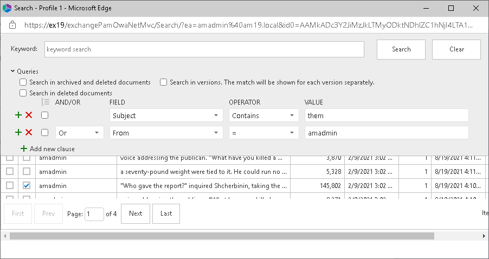This screenshot has height=259, width=489.
Task: Open the Subject field dropdown
Action: click(166, 115)
